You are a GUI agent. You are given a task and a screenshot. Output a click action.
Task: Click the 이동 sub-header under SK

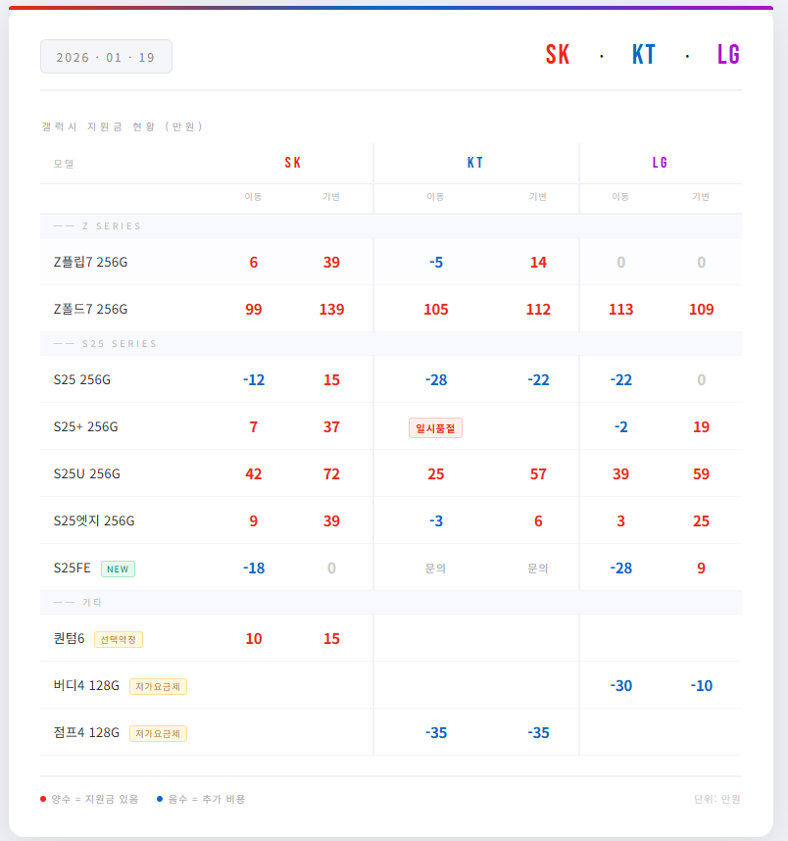[x=253, y=197]
